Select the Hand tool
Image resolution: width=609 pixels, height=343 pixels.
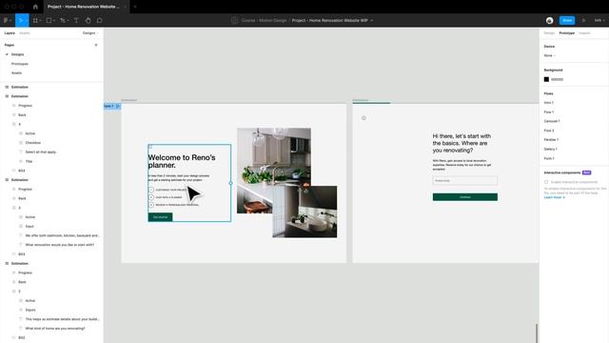[88, 20]
